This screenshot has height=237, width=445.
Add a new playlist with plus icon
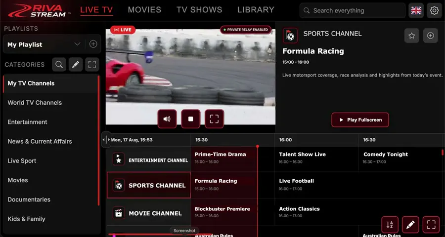point(93,44)
